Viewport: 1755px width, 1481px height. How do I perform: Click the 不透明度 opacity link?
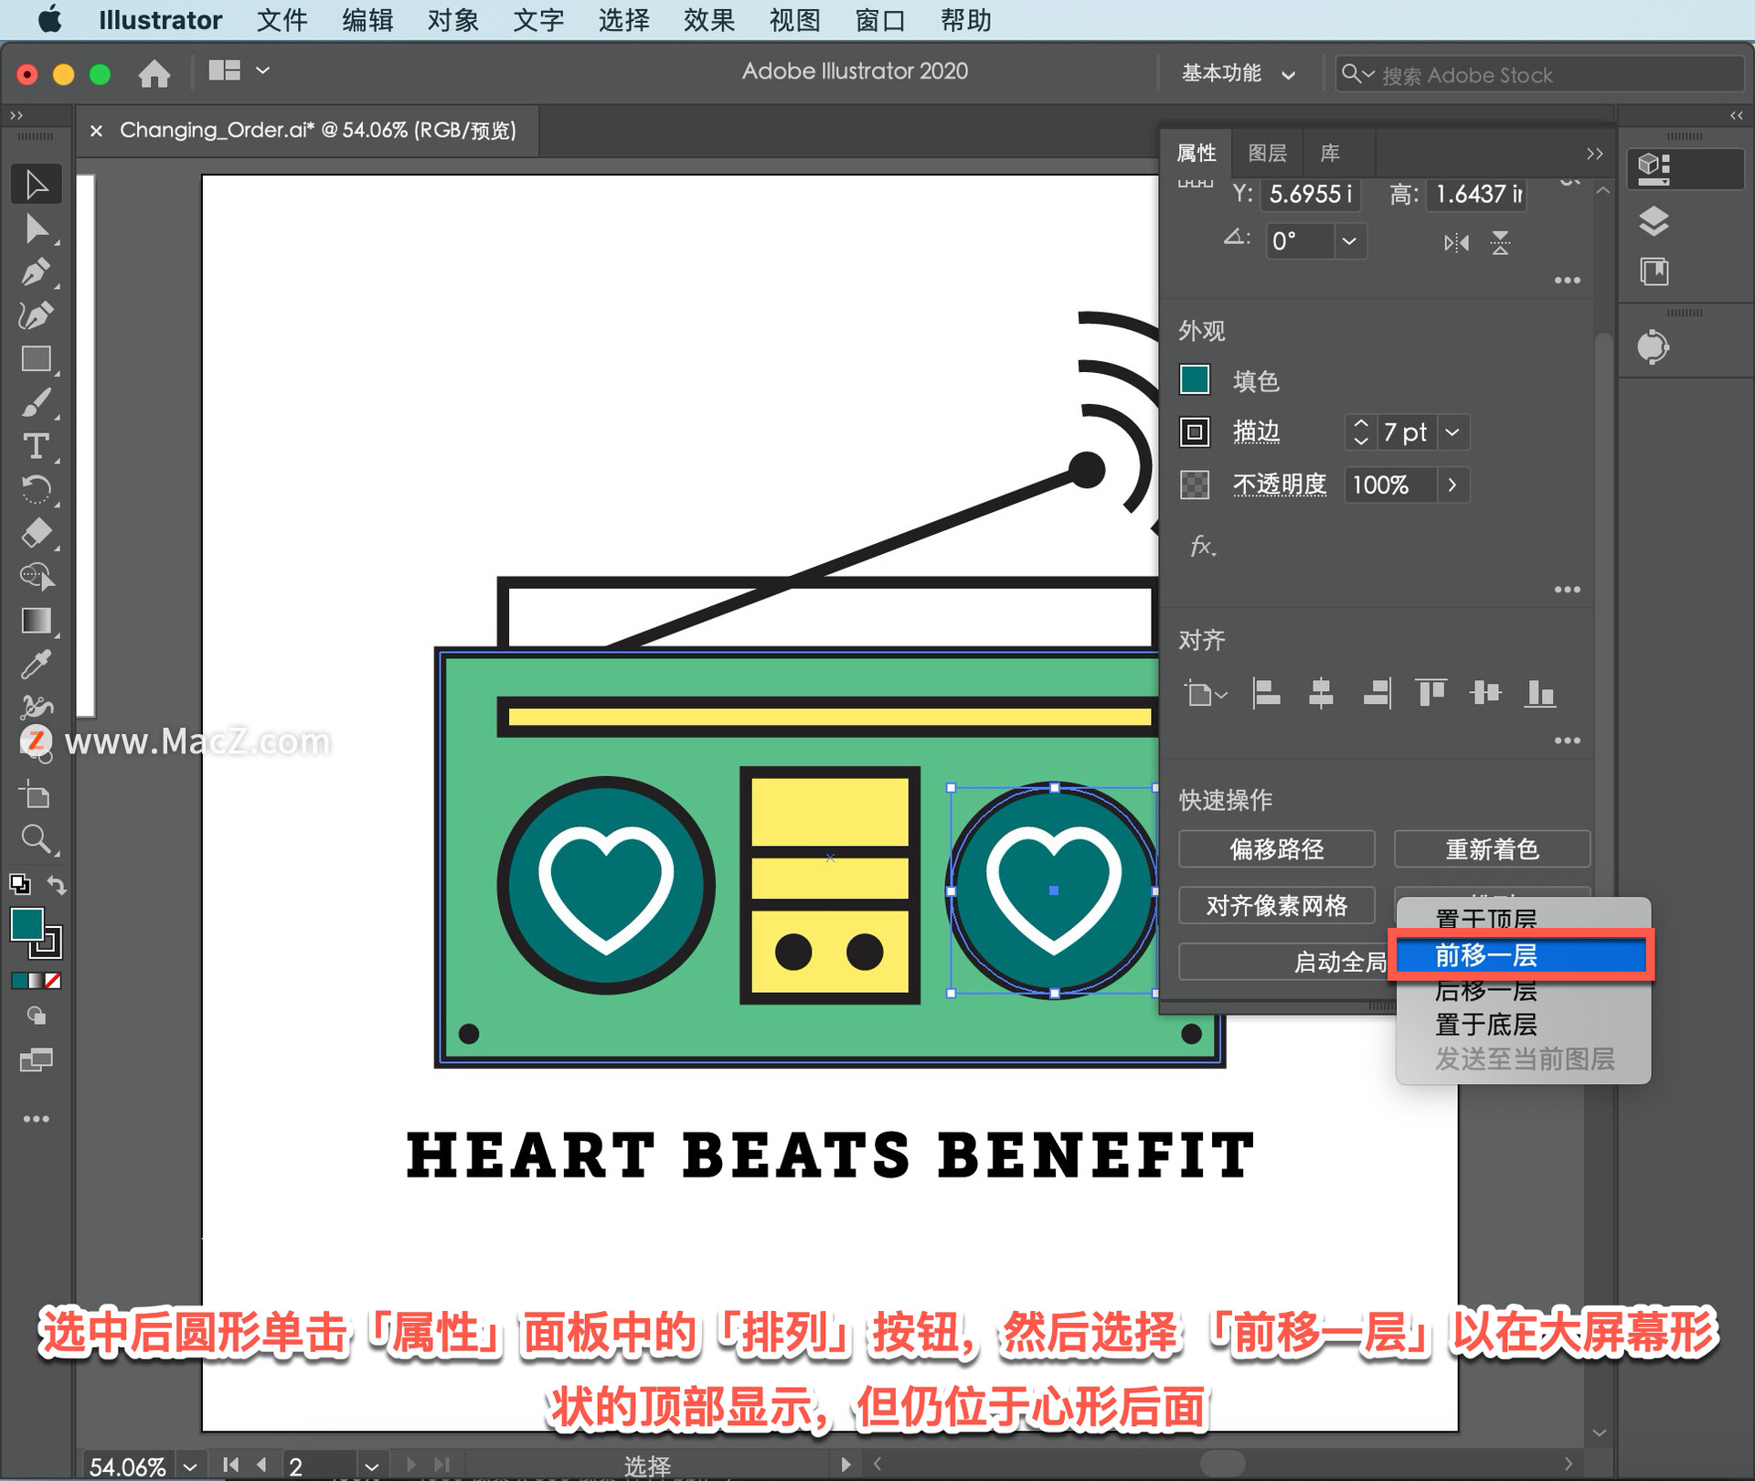click(1280, 485)
